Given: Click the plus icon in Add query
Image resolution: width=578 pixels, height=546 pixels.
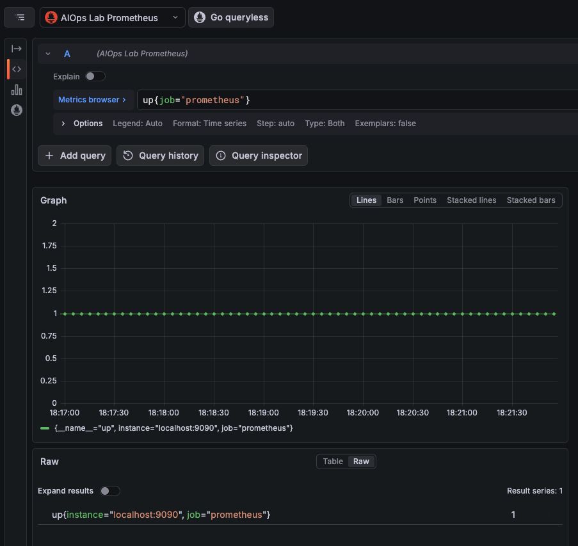Looking at the screenshot, I should click(49, 156).
